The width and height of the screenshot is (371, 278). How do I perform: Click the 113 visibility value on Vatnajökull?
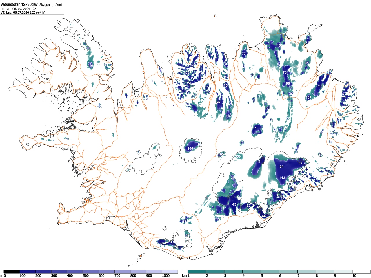coord(282,178)
